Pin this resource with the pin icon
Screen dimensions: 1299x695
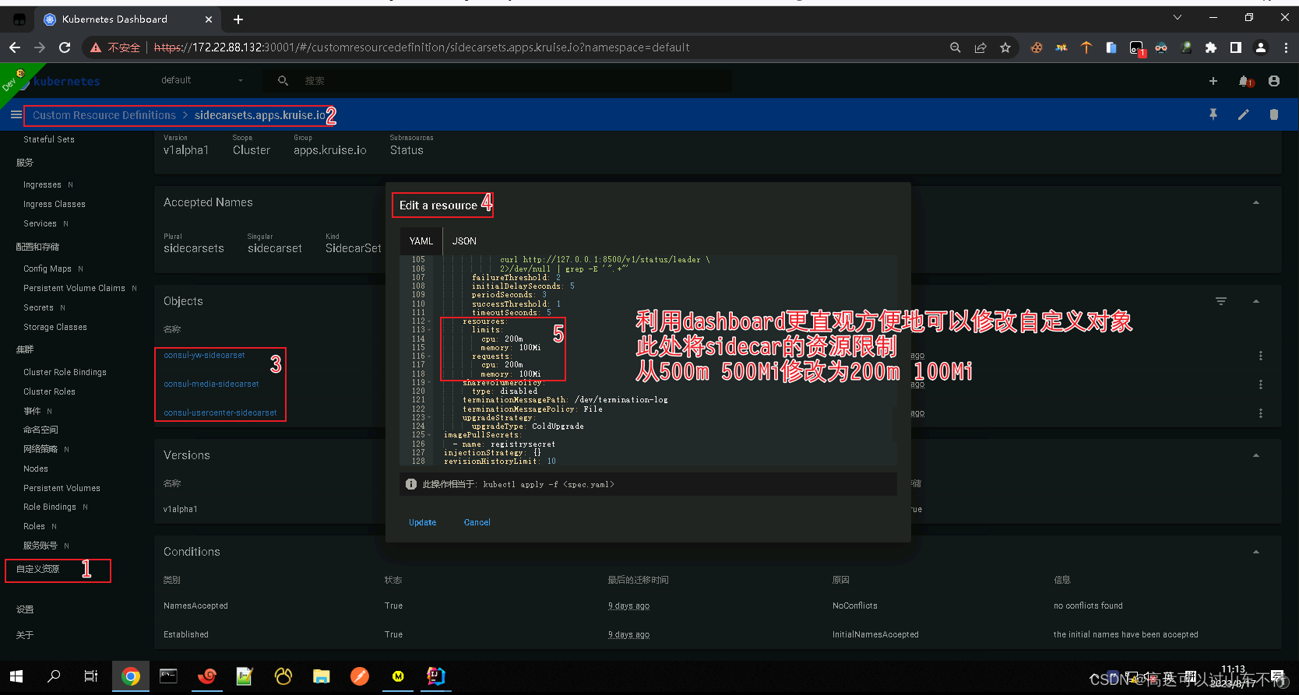click(x=1213, y=114)
